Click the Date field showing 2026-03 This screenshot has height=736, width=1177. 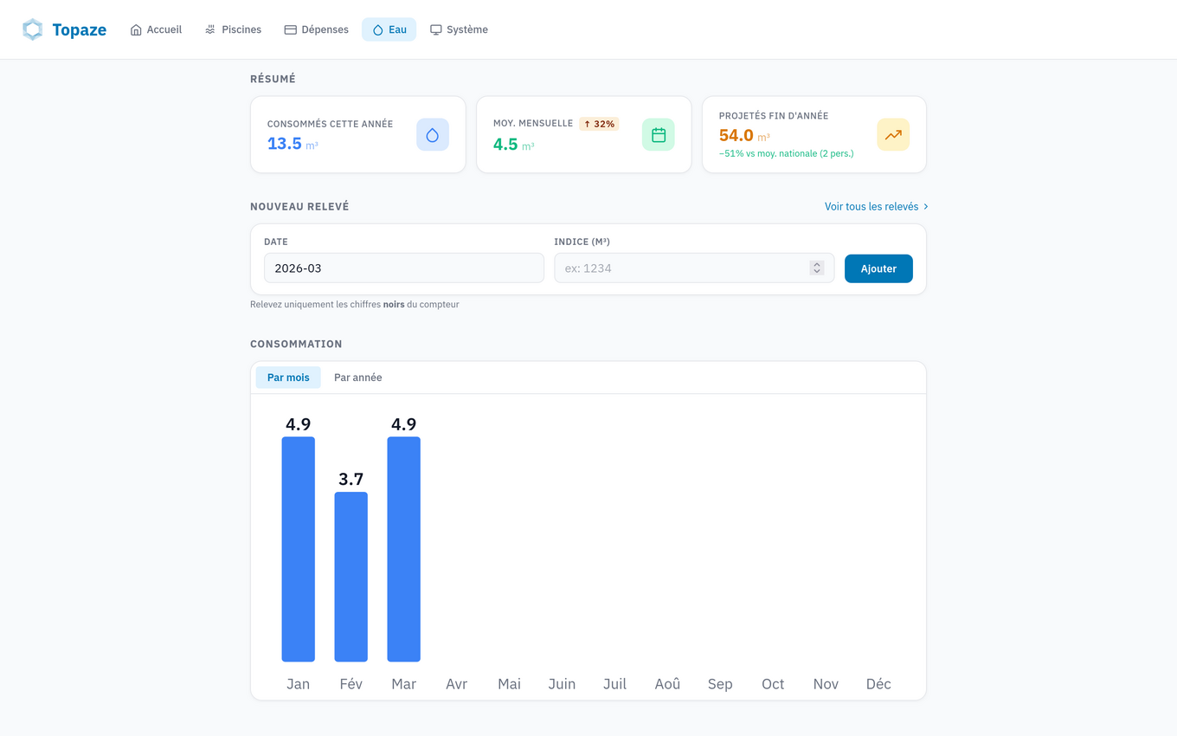point(403,268)
